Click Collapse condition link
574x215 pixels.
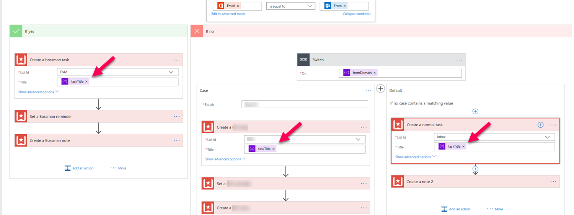point(356,14)
